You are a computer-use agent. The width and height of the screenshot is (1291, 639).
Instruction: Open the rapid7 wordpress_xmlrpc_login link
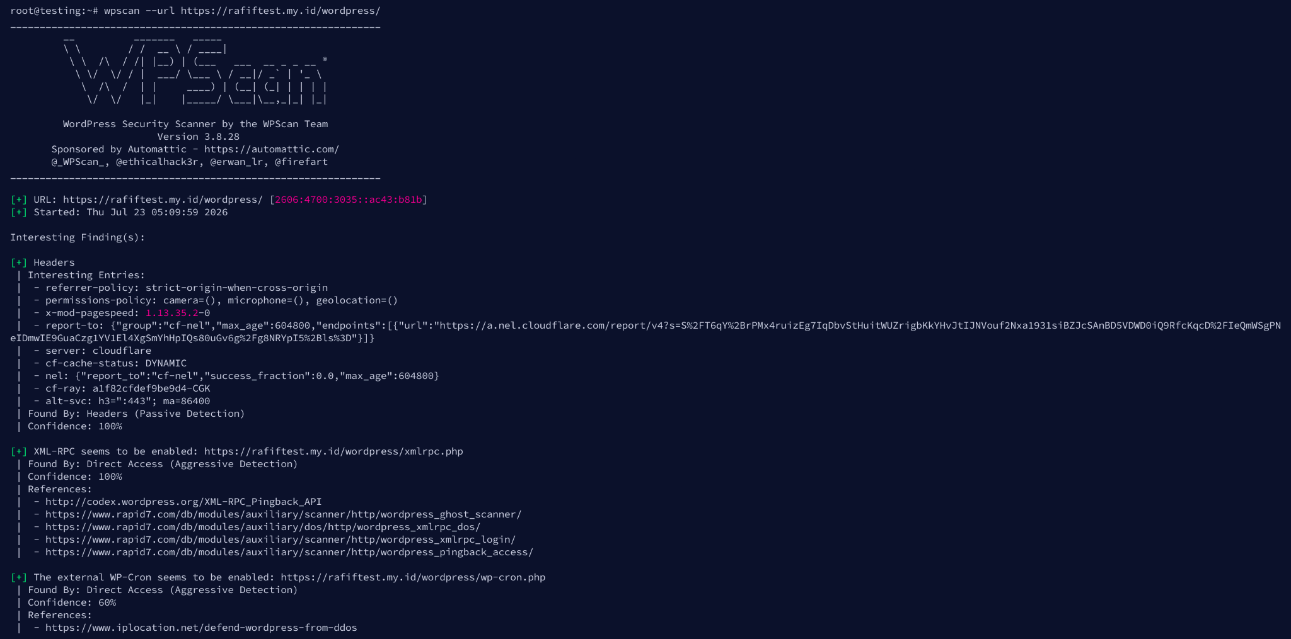click(281, 540)
